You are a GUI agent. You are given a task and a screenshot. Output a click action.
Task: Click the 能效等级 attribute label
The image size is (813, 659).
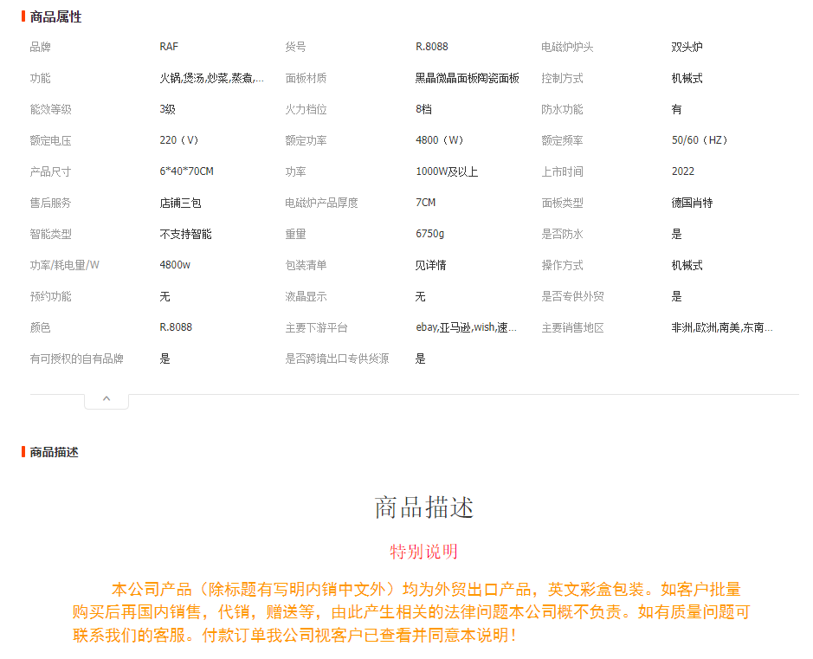click(51, 109)
